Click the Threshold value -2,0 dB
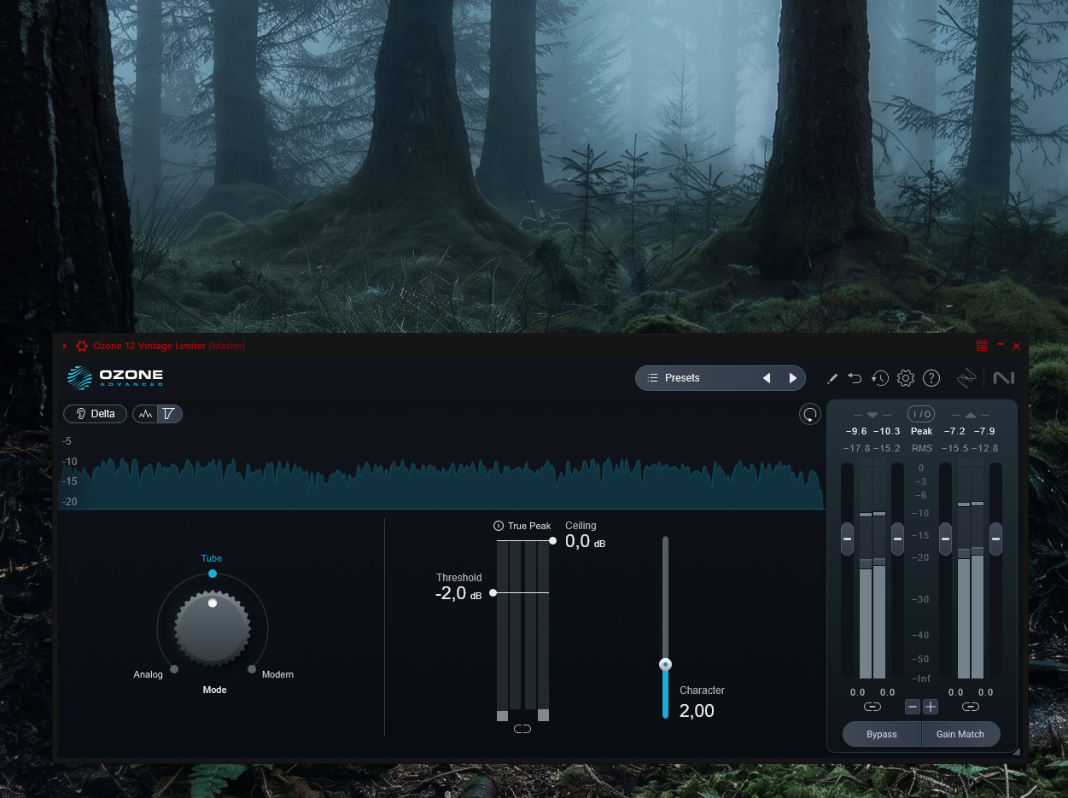 (x=458, y=593)
